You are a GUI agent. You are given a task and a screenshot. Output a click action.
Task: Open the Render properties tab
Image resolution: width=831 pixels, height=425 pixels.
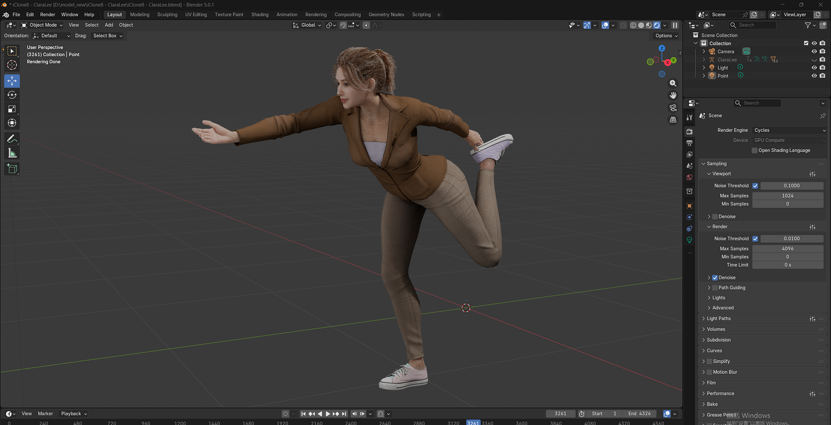tap(690, 131)
